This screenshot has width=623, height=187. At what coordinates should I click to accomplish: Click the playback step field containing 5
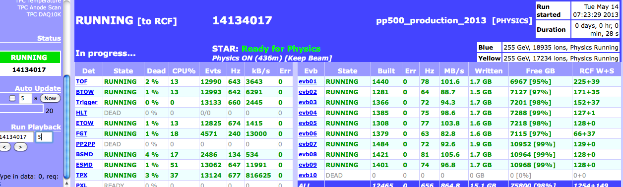coord(44,136)
